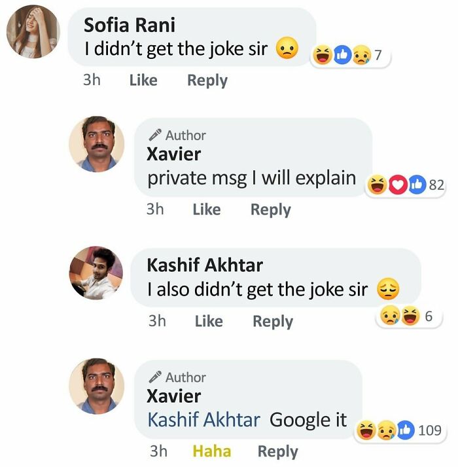Image resolution: width=458 pixels, height=467 pixels.
Task: Click Kashif Akhtar mention in Xavier's reply
Action: [x=203, y=420]
